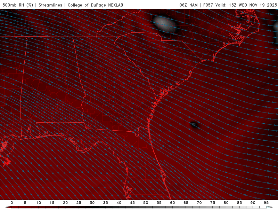Click the colorbar label "5"
278x209 pixels.
click(x=25, y=203)
